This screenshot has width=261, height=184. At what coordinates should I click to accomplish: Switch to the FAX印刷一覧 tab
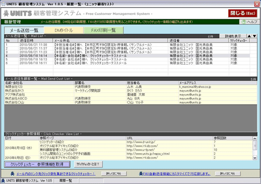tap(104, 30)
